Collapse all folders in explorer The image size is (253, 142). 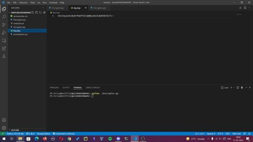44,13
